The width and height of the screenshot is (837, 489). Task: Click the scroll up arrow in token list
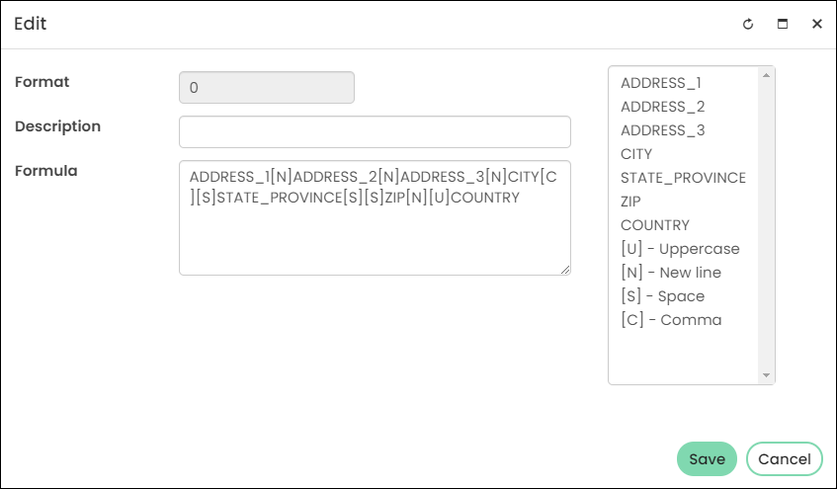[x=766, y=75]
